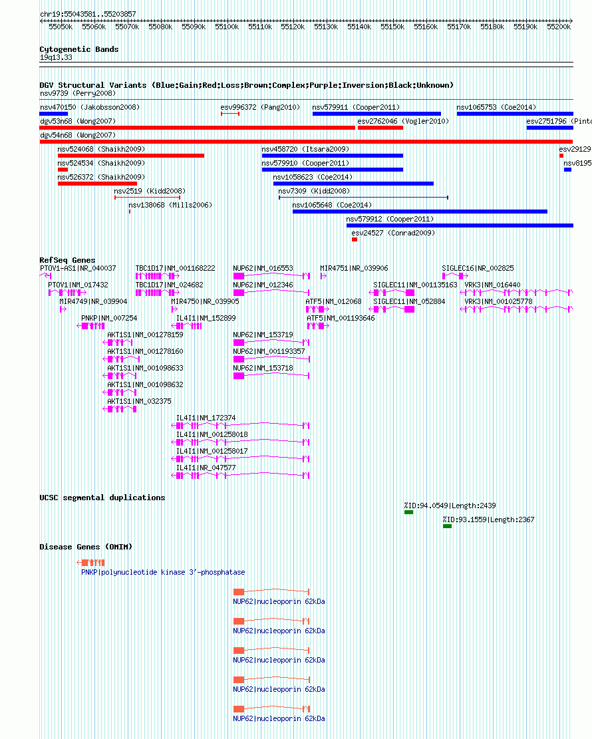Click the %ID:94.0549|Length:2439 duplication label
Image resolution: width=592 pixels, height=739 pixels.
click(450, 506)
